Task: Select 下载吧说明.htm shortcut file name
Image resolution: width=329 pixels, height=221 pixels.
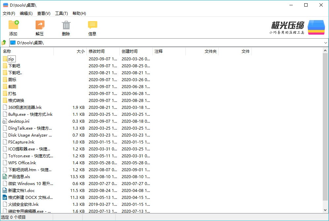Action: 30,170
